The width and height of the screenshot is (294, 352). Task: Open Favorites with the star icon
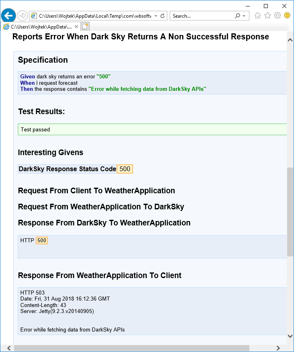(x=267, y=16)
